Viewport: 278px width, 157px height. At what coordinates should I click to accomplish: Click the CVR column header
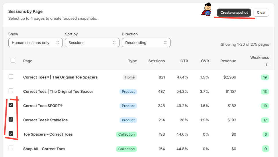point(205,61)
